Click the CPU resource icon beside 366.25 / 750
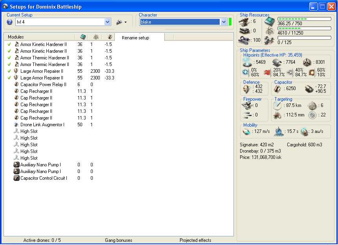Screen dimensions: 338x245 click(x=270, y=21)
